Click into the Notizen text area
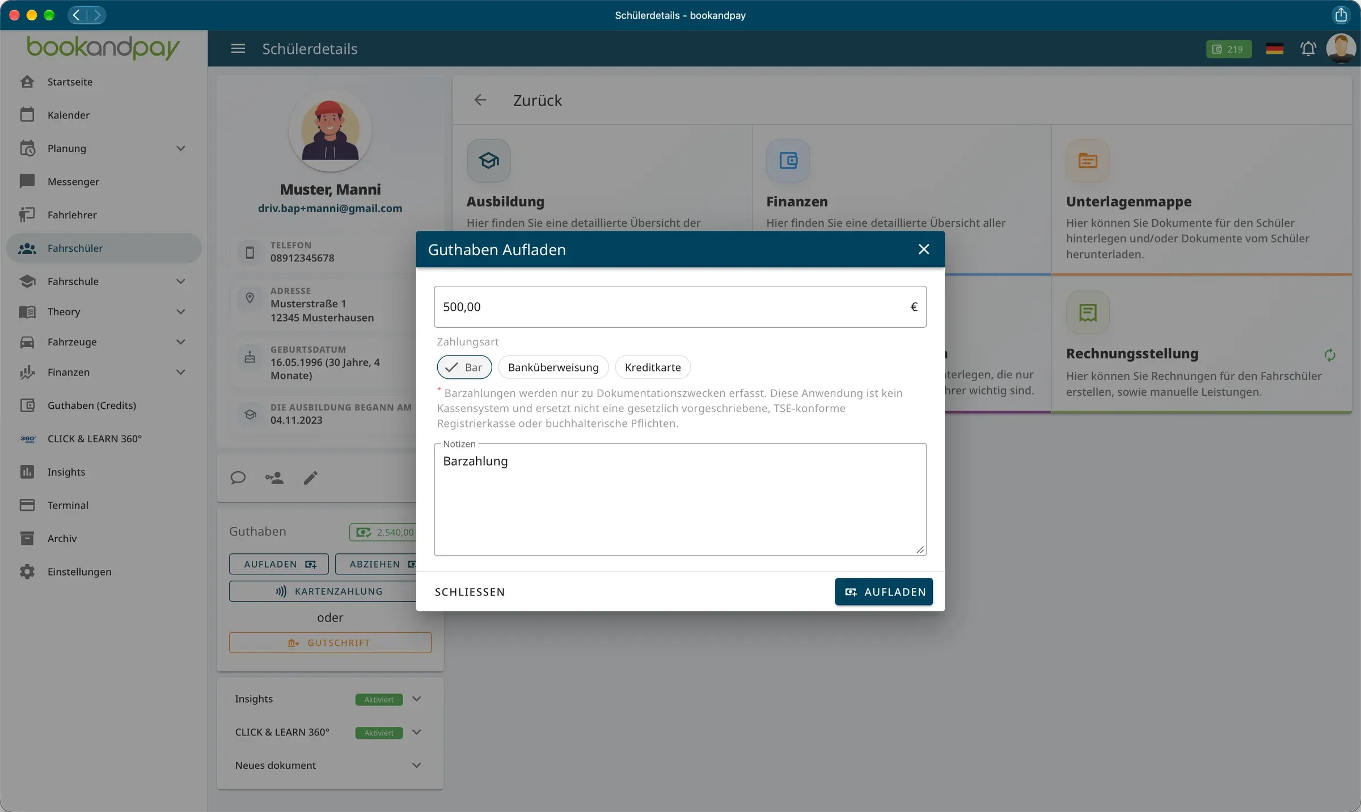The height and width of the screenshot is (812, 1361). (x=680, y=500)
